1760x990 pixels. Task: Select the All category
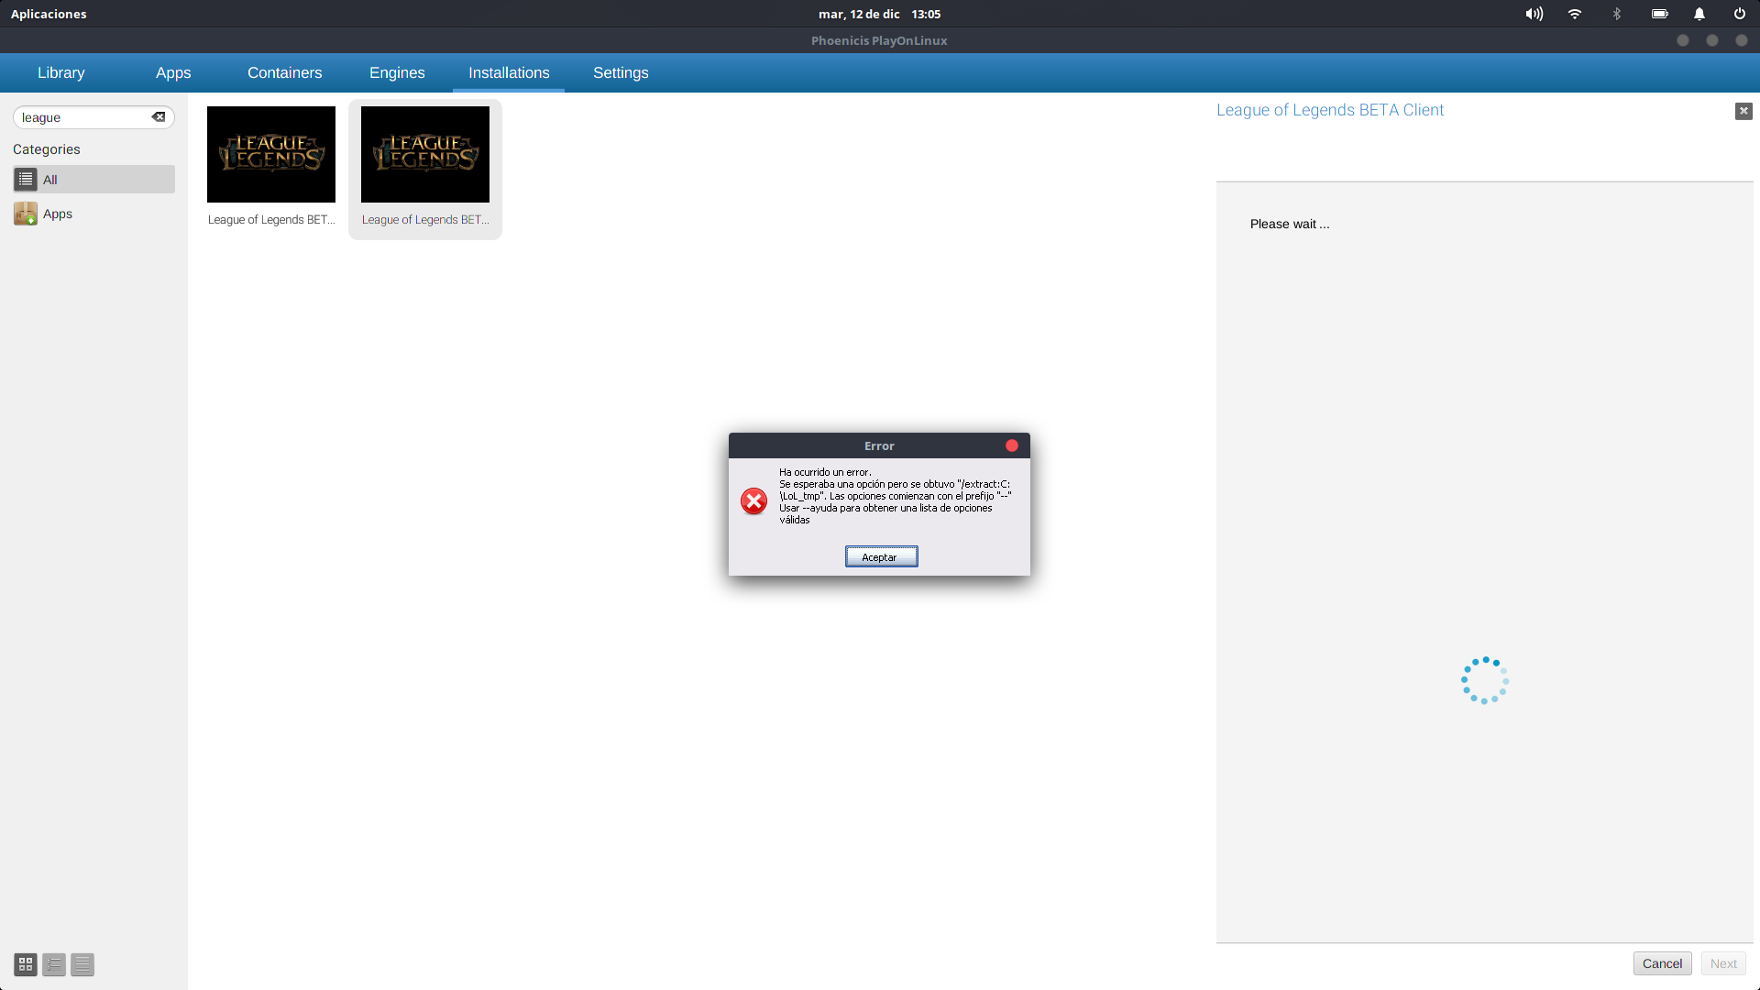[93, 180]
